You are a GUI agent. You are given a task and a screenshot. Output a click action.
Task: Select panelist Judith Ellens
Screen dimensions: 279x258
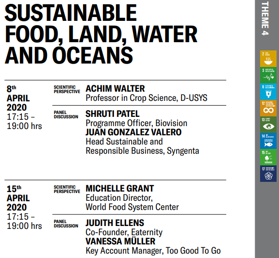pos(115,223)
